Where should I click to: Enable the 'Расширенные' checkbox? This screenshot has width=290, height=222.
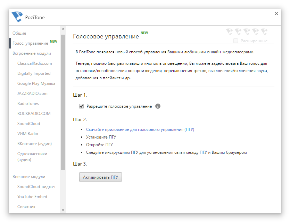tap(235, 41)
